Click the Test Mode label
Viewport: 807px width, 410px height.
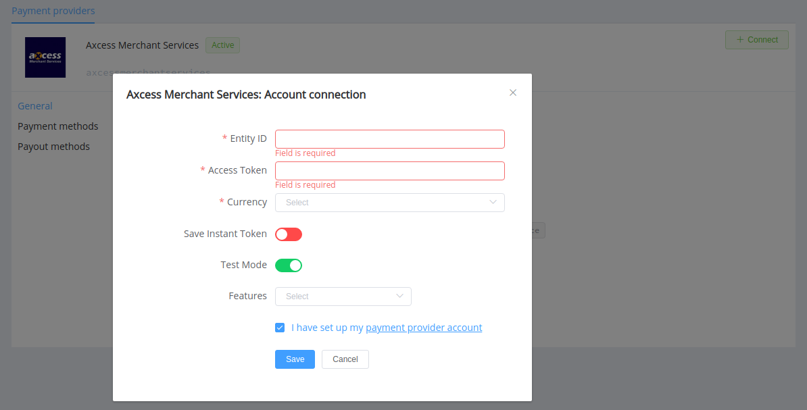pyautogui.click(x=243, y=265)
